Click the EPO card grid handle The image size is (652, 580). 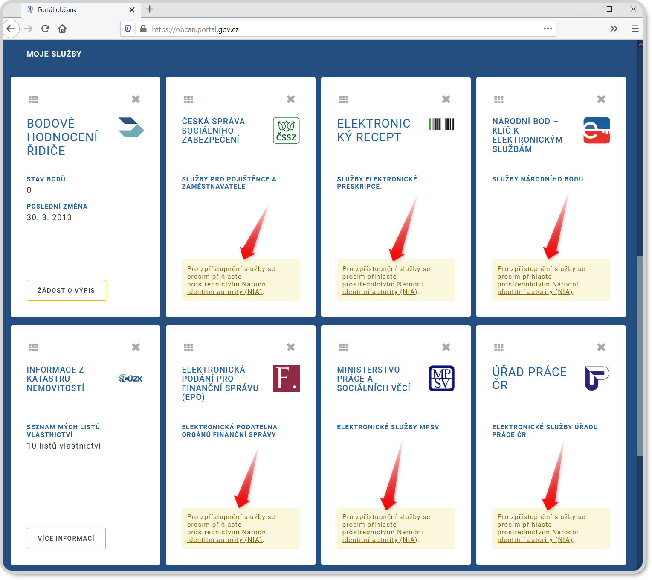188,347
